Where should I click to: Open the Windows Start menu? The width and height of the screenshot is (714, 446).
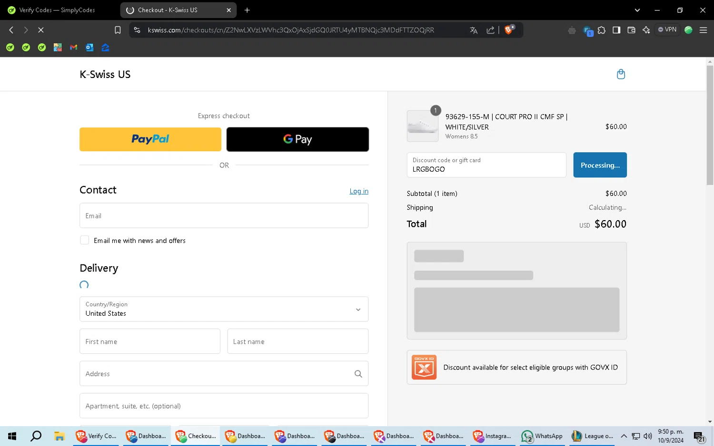(12, 436)
